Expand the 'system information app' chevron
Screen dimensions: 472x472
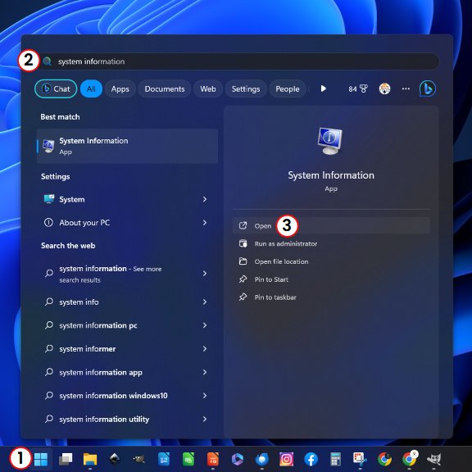205,372
